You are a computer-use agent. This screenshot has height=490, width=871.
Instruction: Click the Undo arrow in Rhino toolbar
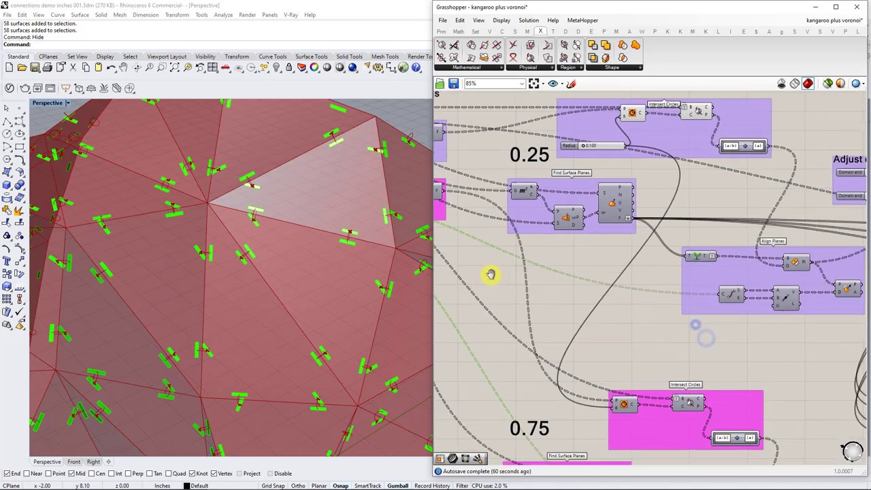111,67
